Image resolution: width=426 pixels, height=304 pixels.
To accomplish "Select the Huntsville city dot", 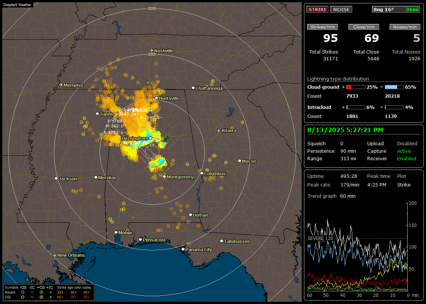I will (156, 98).
